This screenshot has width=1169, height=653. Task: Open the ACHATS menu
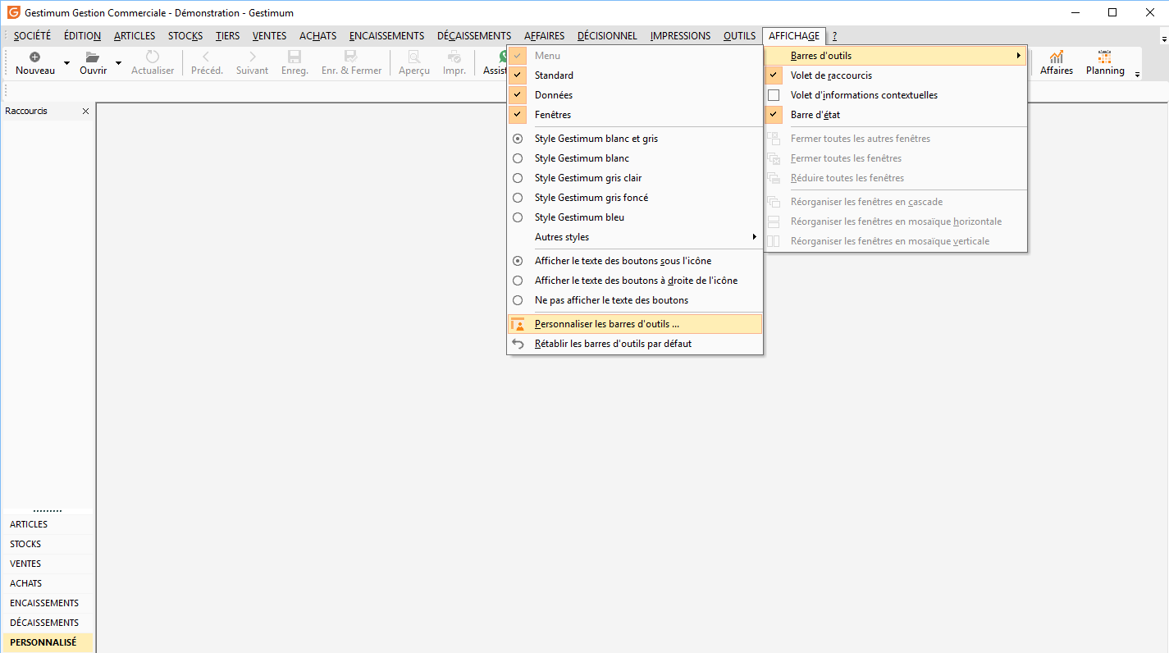318,36
